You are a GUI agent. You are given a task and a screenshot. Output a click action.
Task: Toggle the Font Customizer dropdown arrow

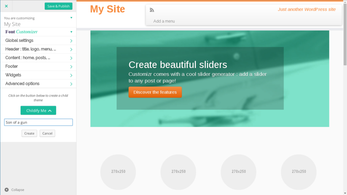point(71,32)
